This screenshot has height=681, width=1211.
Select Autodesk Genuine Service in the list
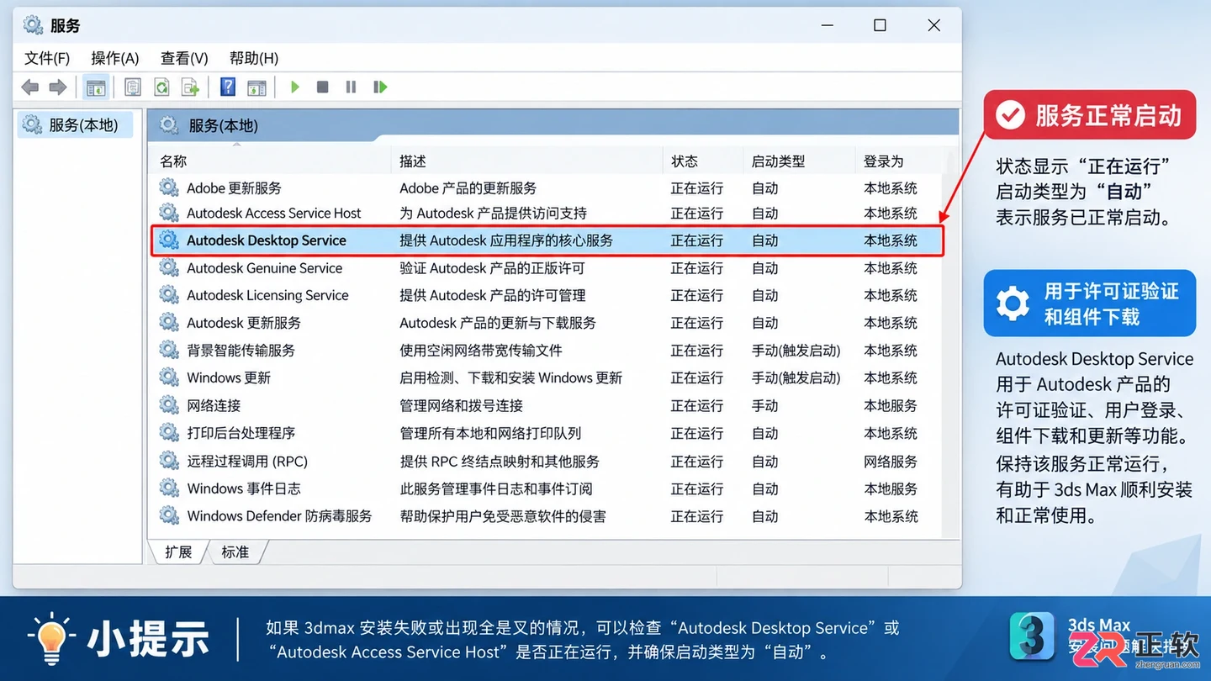tap(265, 268)
